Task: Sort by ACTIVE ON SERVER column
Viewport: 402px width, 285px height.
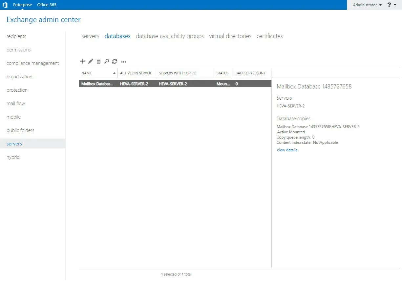Action: (x=137, y=73)
